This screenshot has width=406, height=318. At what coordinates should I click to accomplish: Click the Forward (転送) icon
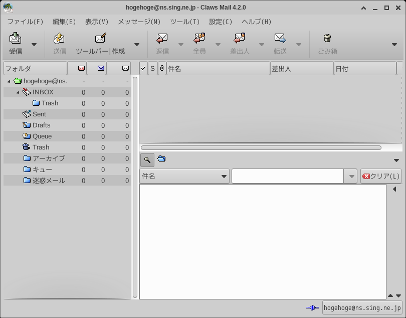coord(280,38)
